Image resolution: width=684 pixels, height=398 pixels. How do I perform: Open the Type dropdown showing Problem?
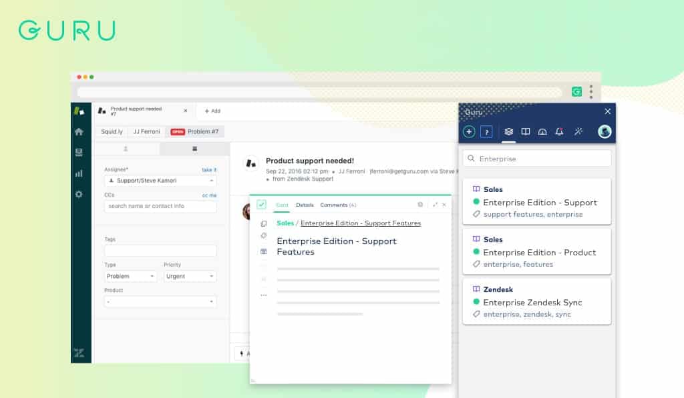click(130, 276)
